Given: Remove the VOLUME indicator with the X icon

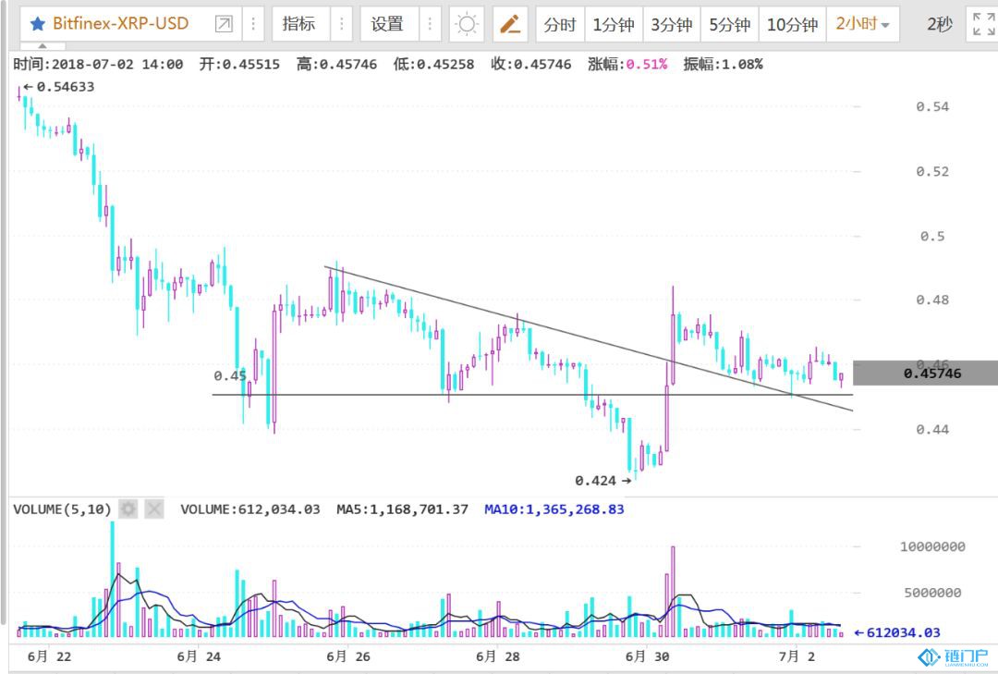Looking at the screenshot, I should pos(154,509).
